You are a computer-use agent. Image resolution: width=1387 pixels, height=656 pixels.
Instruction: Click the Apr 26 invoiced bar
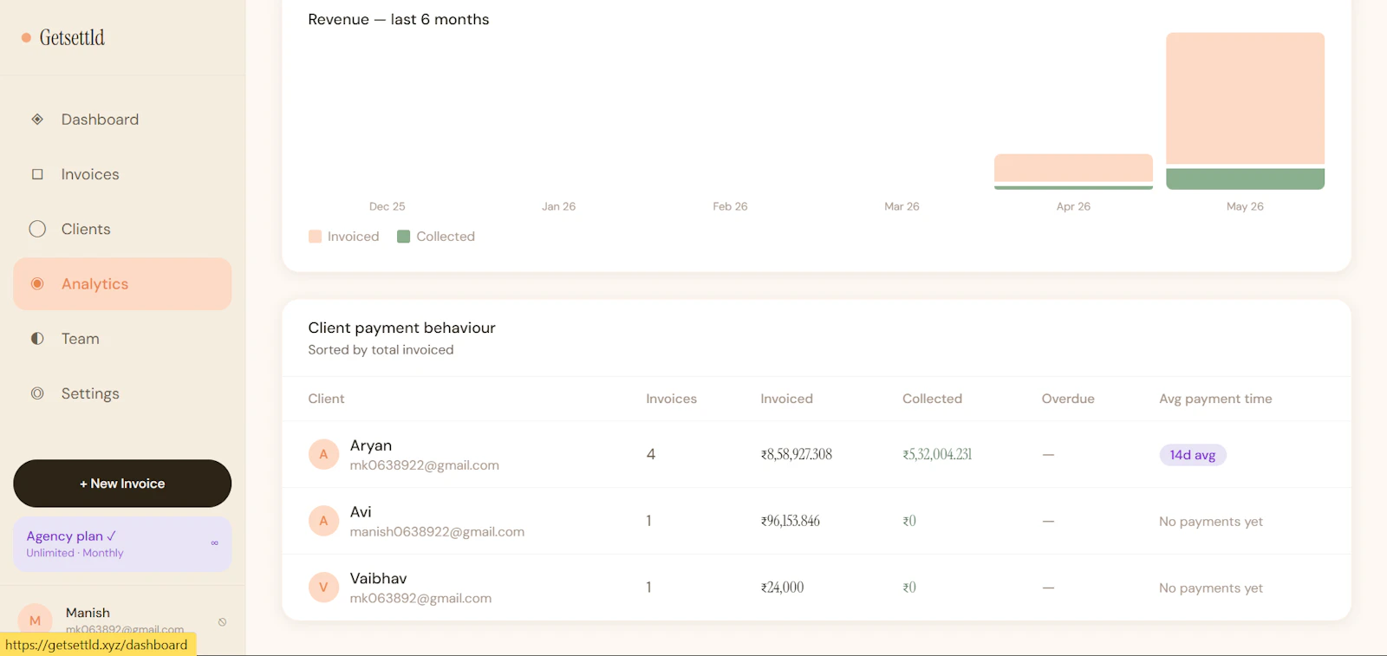point(1073,168)
